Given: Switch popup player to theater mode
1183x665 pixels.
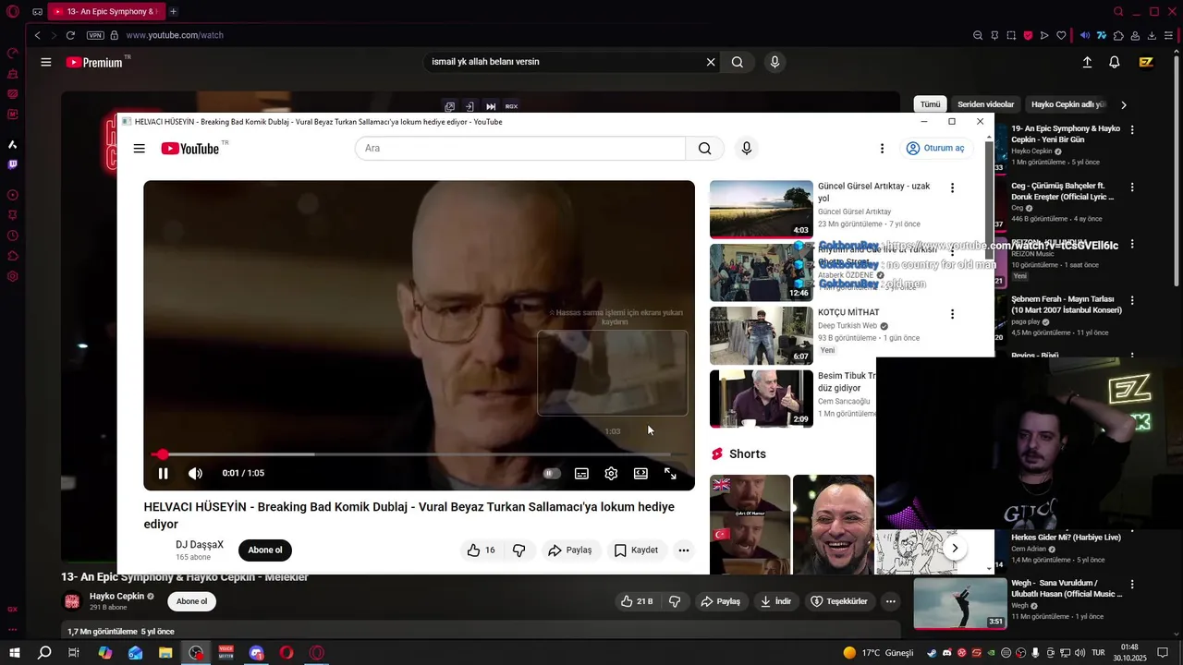Looking at the screenshot, I should [x=640, y=473].
